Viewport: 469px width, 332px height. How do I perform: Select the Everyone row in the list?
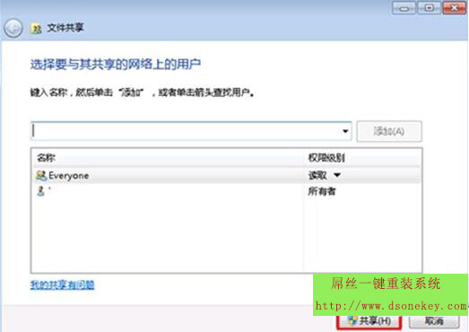point(226,176)
